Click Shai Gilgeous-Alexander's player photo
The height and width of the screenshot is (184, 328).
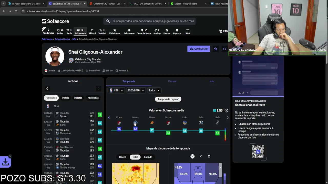tap(55, 56)
